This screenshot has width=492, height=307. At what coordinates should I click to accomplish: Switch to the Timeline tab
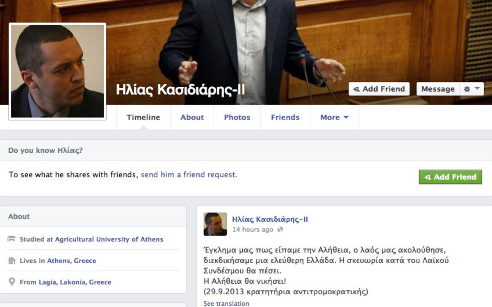point(143,117)
